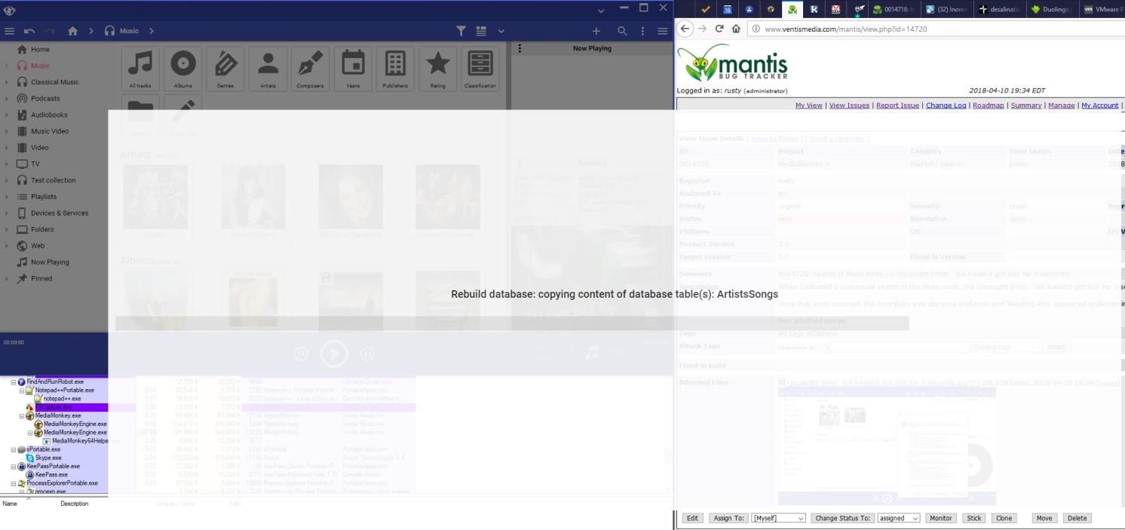
Task: Open the view mode dropdown chevron
Action: (x=501, y=31)
